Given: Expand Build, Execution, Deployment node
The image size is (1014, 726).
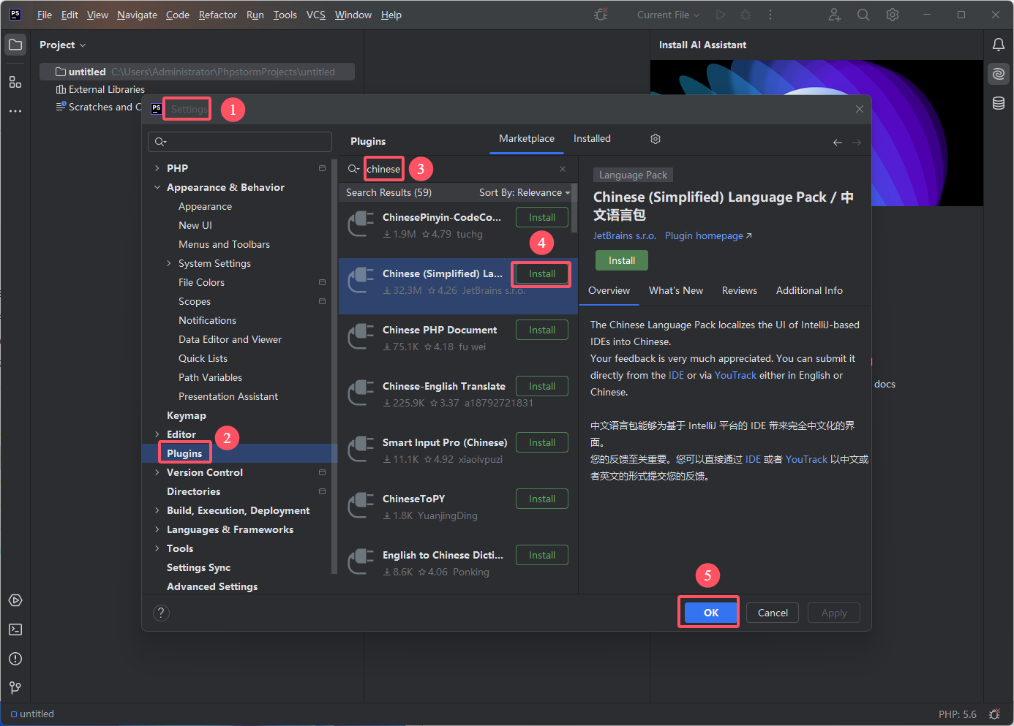Looking at the screenshot, I should [x=157, y=510].
